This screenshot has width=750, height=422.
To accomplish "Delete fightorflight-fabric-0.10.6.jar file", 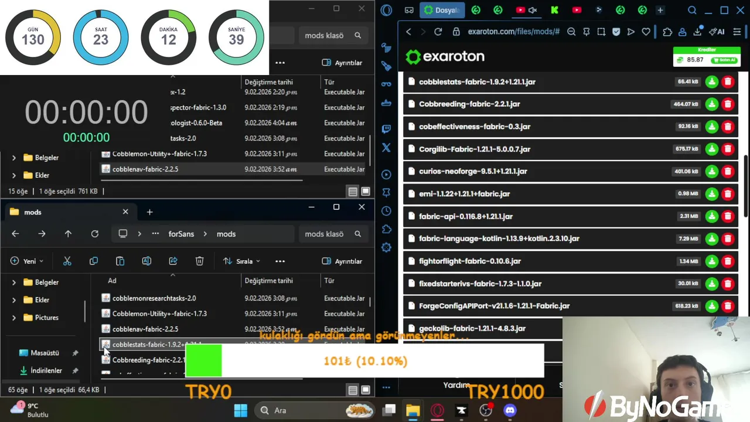I will tap(728, 261).
